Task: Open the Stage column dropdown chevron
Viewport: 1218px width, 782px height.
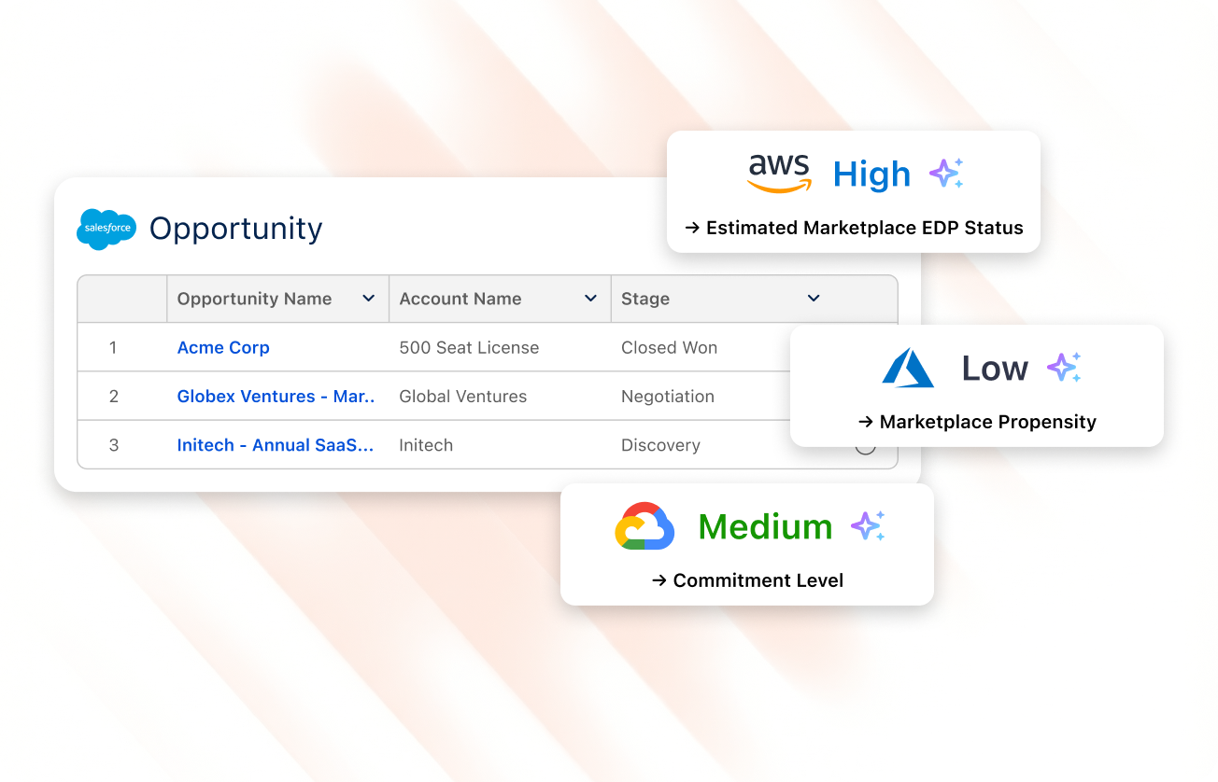Action: tap(814, 299)
